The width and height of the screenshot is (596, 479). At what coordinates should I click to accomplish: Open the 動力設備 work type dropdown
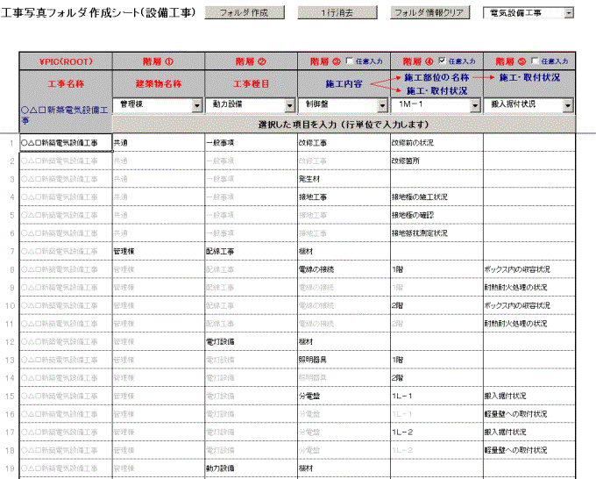(289, 105)
